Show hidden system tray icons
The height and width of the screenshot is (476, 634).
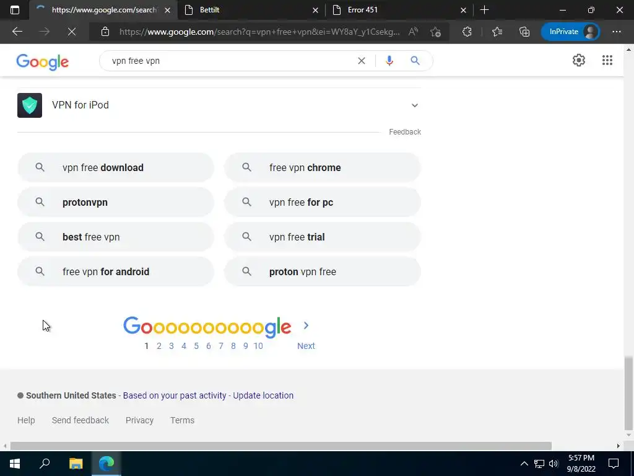coord(524,464)
